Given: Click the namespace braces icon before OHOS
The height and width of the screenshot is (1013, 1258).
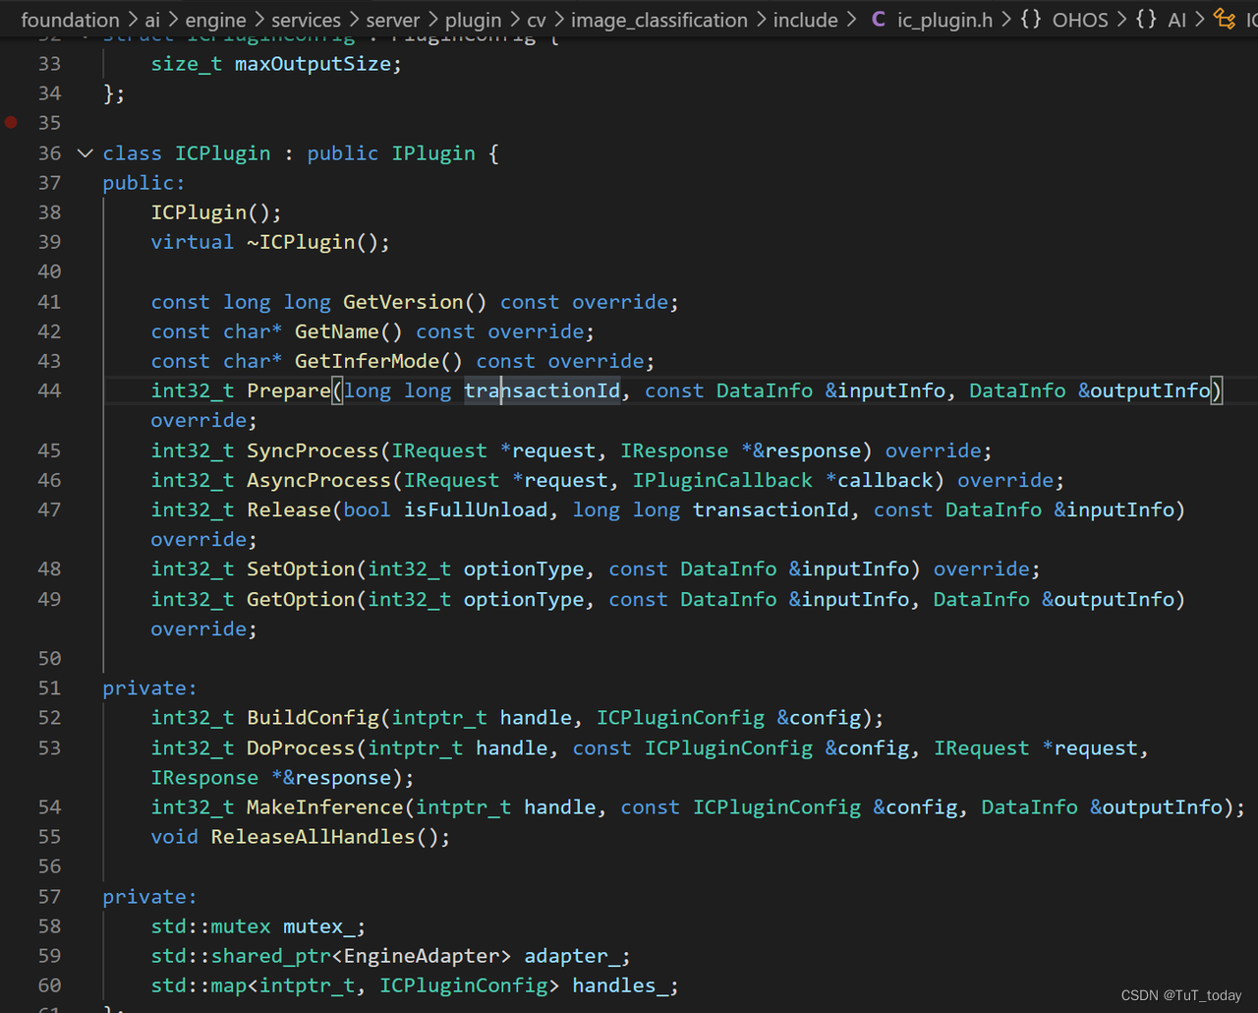Looking at the screenshot, I should pos(1030,20).
